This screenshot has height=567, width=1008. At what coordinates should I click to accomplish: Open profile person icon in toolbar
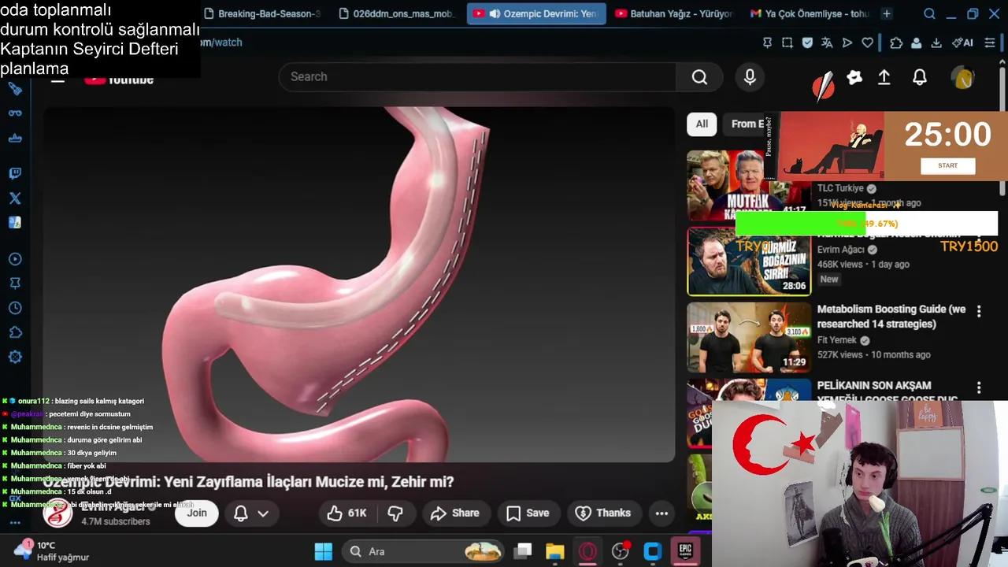click(x=917, y=43)
